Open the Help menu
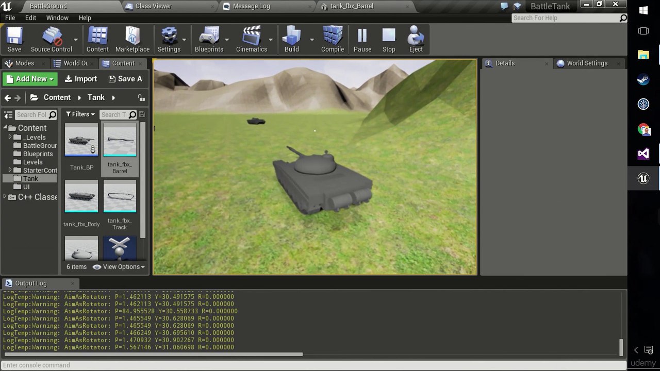This screenshot has height=371, width=660. (x=85, y=18)
